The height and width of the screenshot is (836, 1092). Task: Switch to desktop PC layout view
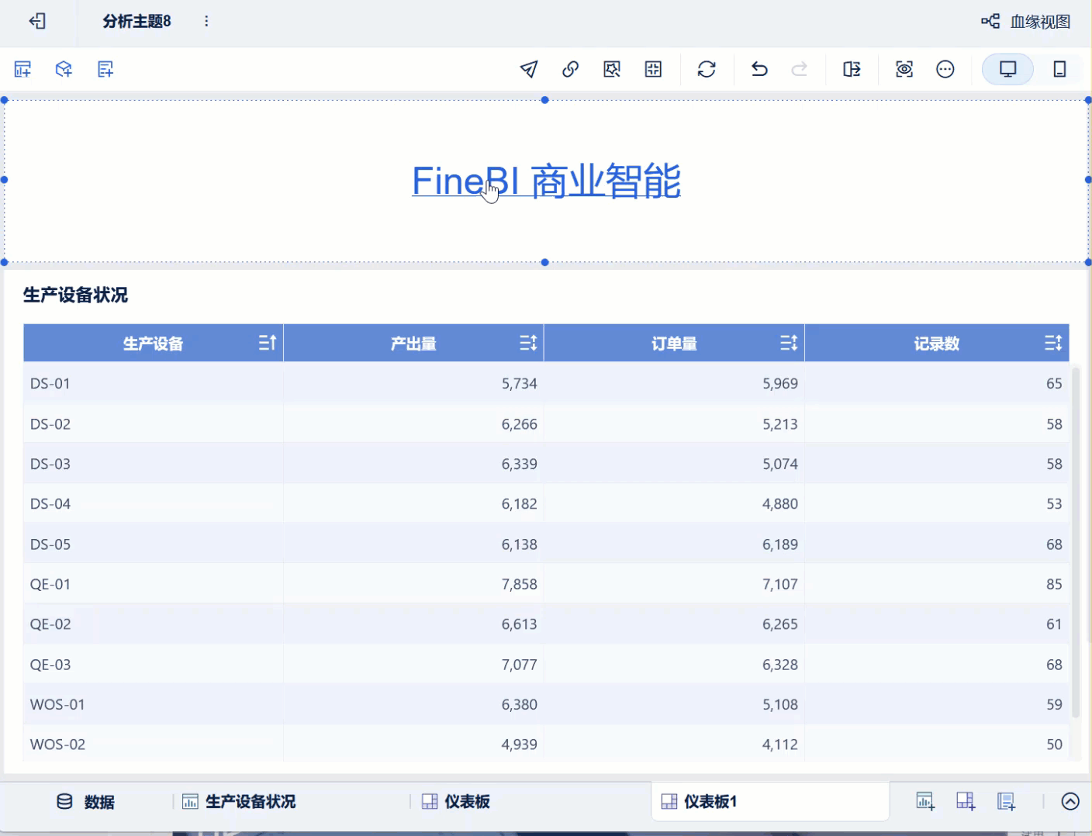[1007, 69]
